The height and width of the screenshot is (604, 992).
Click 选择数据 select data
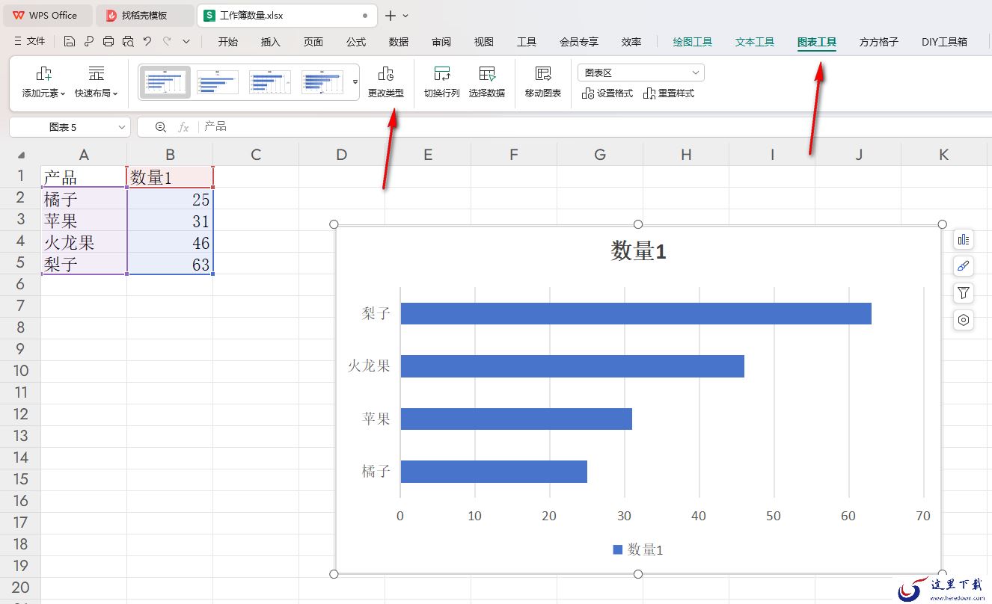click(x=487, y=83)
